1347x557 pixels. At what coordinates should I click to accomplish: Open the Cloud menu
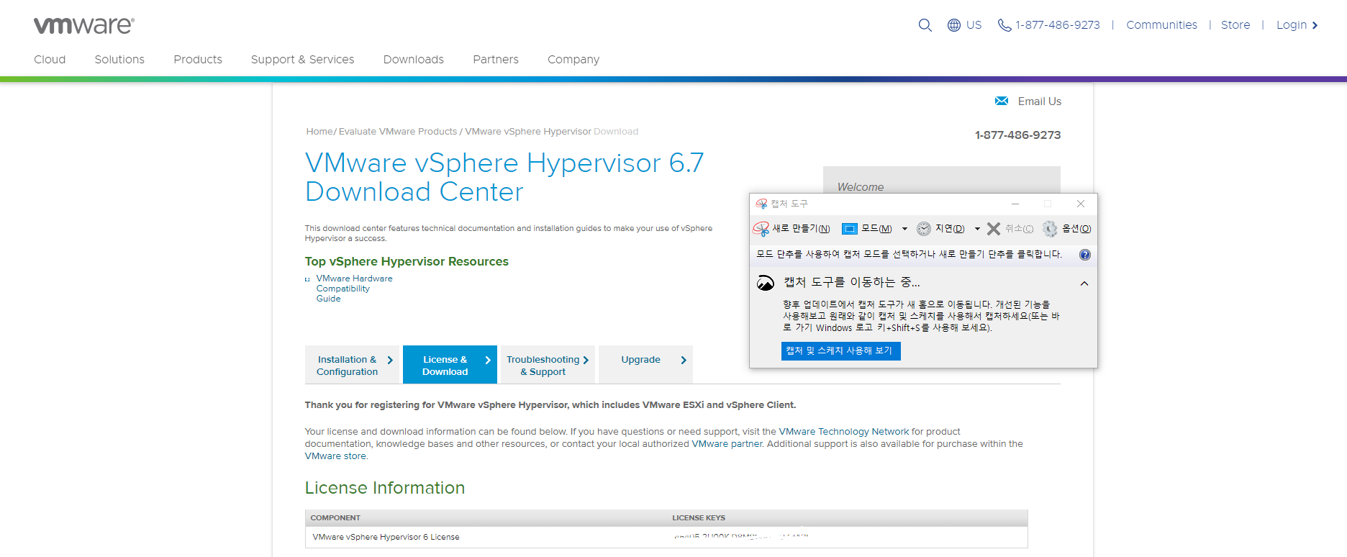tap(50, 59)
